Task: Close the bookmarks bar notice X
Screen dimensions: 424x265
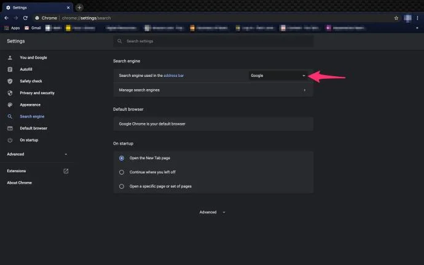Action: click(x=417, y=28)
